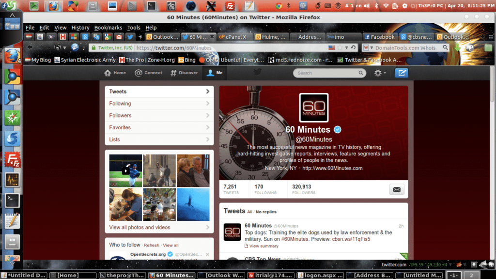Click the Home icon in Twitter navigation

(x=115, y=73)
